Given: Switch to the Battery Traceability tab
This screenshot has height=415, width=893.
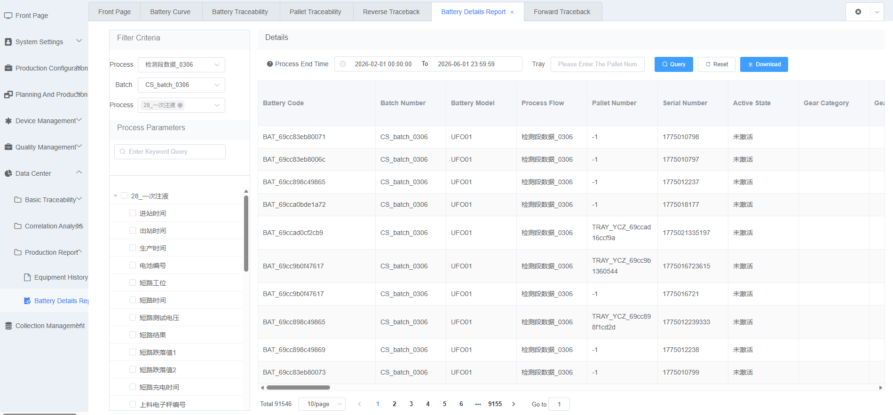Looking at the screenshot, I should click(240, 12).
